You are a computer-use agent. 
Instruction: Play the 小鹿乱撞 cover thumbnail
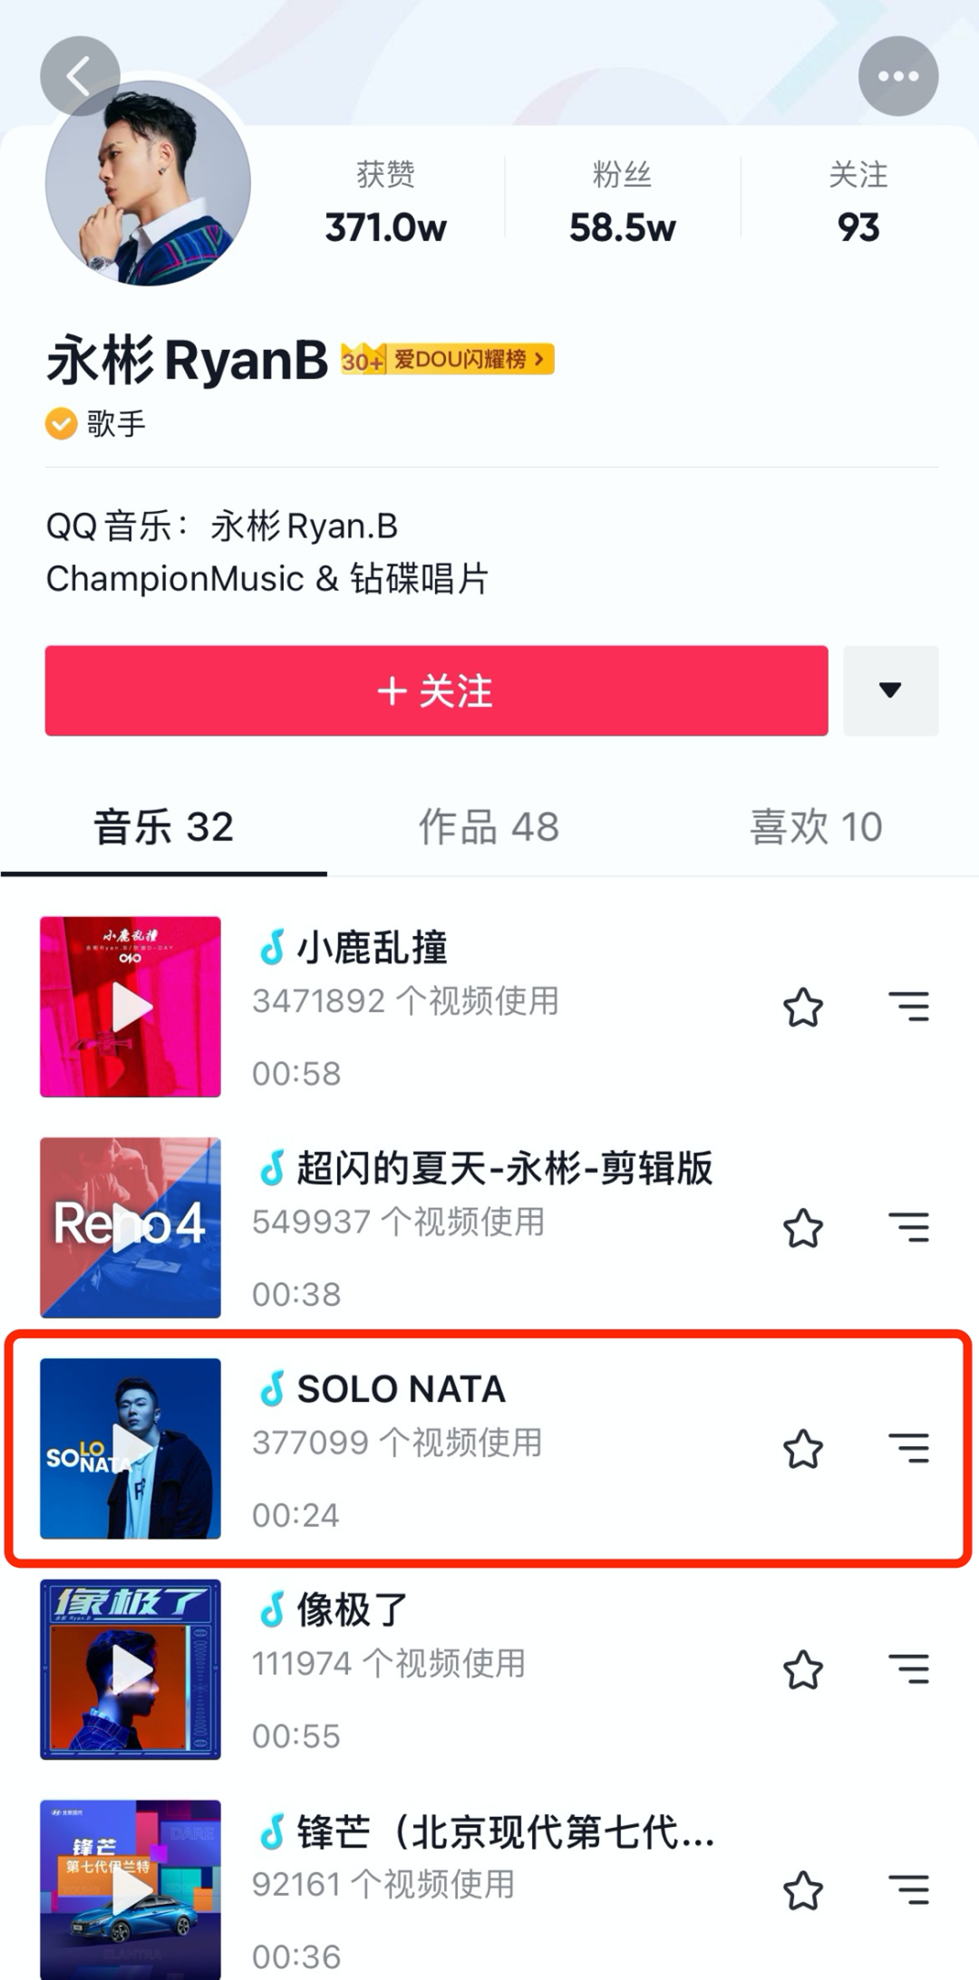coord(131,1007)
